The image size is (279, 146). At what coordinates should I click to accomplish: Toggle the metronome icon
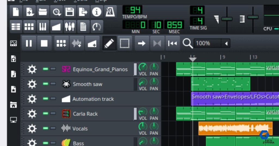pyautogui.click(x=110, y=12)
